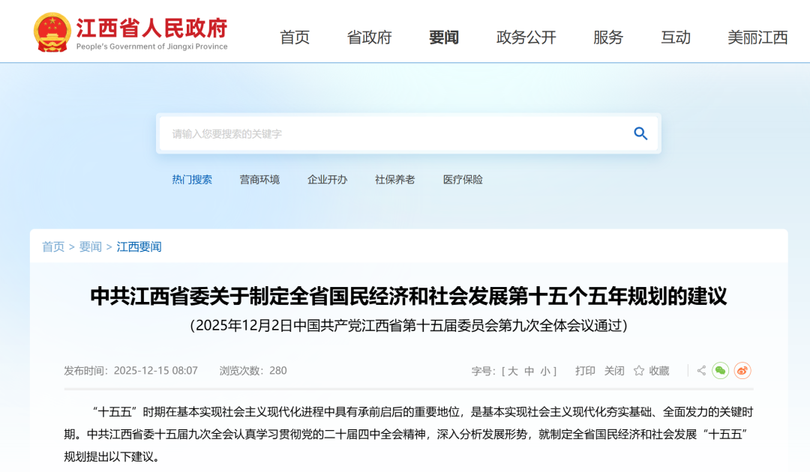Click the search magnifier icon
This screenshot has width=810, height=472.
pyautogui.click(x=640, y=133)
